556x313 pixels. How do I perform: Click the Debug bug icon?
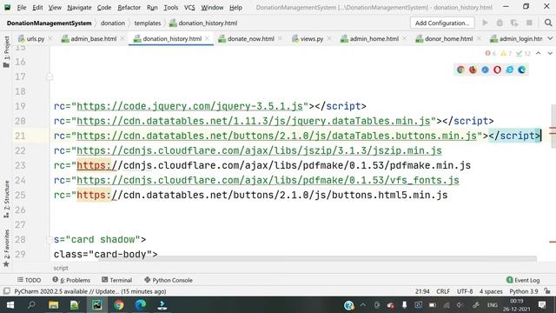coord(500,23)
